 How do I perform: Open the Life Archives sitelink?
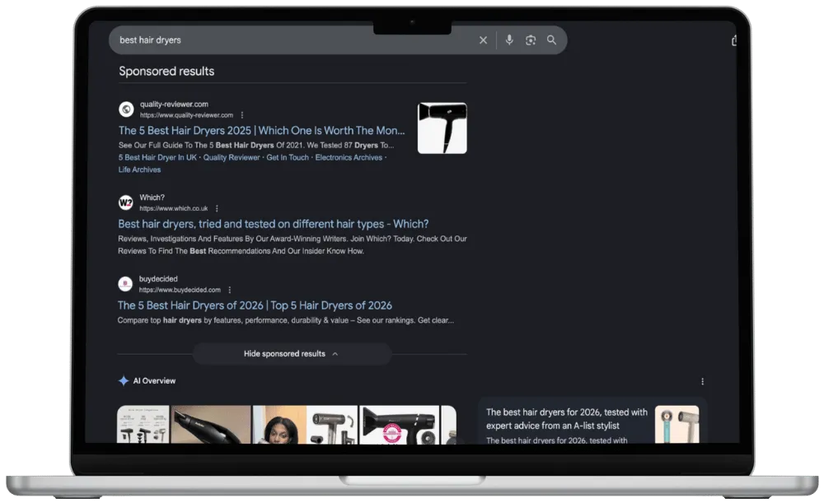click(x=139, y=170)
